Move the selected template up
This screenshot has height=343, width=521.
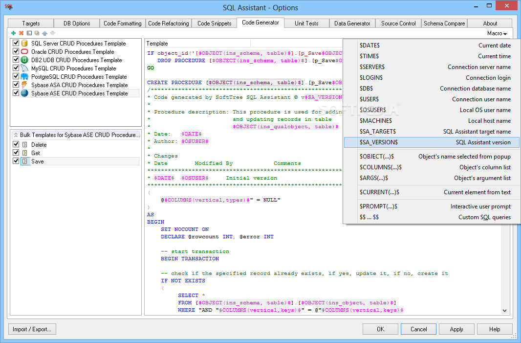point(45,33)
